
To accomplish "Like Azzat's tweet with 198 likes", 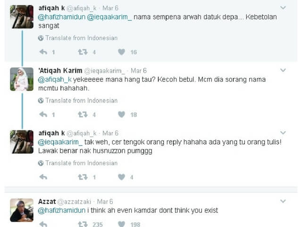I will (x=122, y=224).
